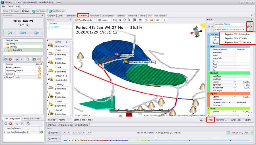Select the zoom magnifier tool
The height and width of the screenshot is (145, 256).
pos(129,20)
